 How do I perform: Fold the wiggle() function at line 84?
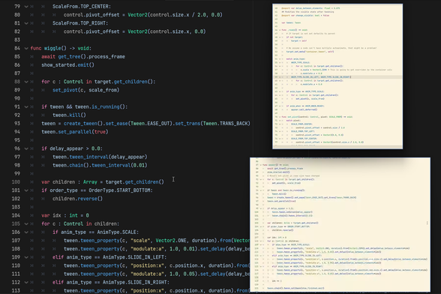click(x=26, y=49)
